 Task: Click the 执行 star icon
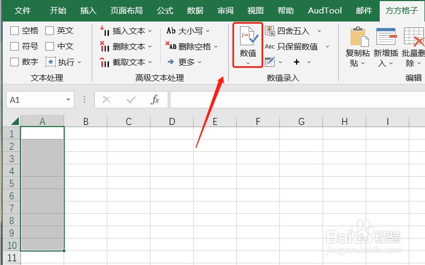tap(50, 62)
